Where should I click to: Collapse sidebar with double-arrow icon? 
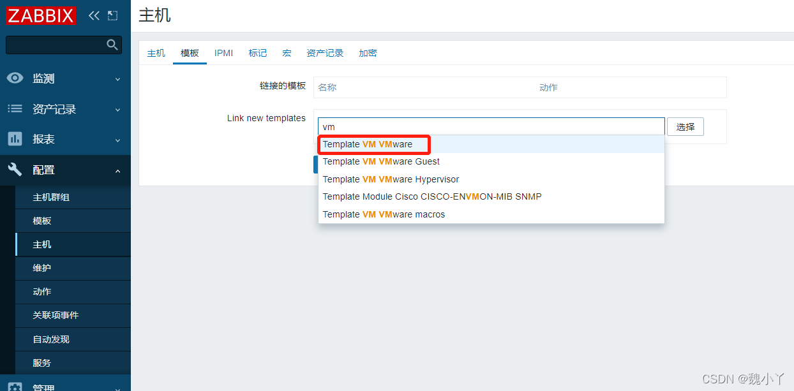tap(94, 15)
